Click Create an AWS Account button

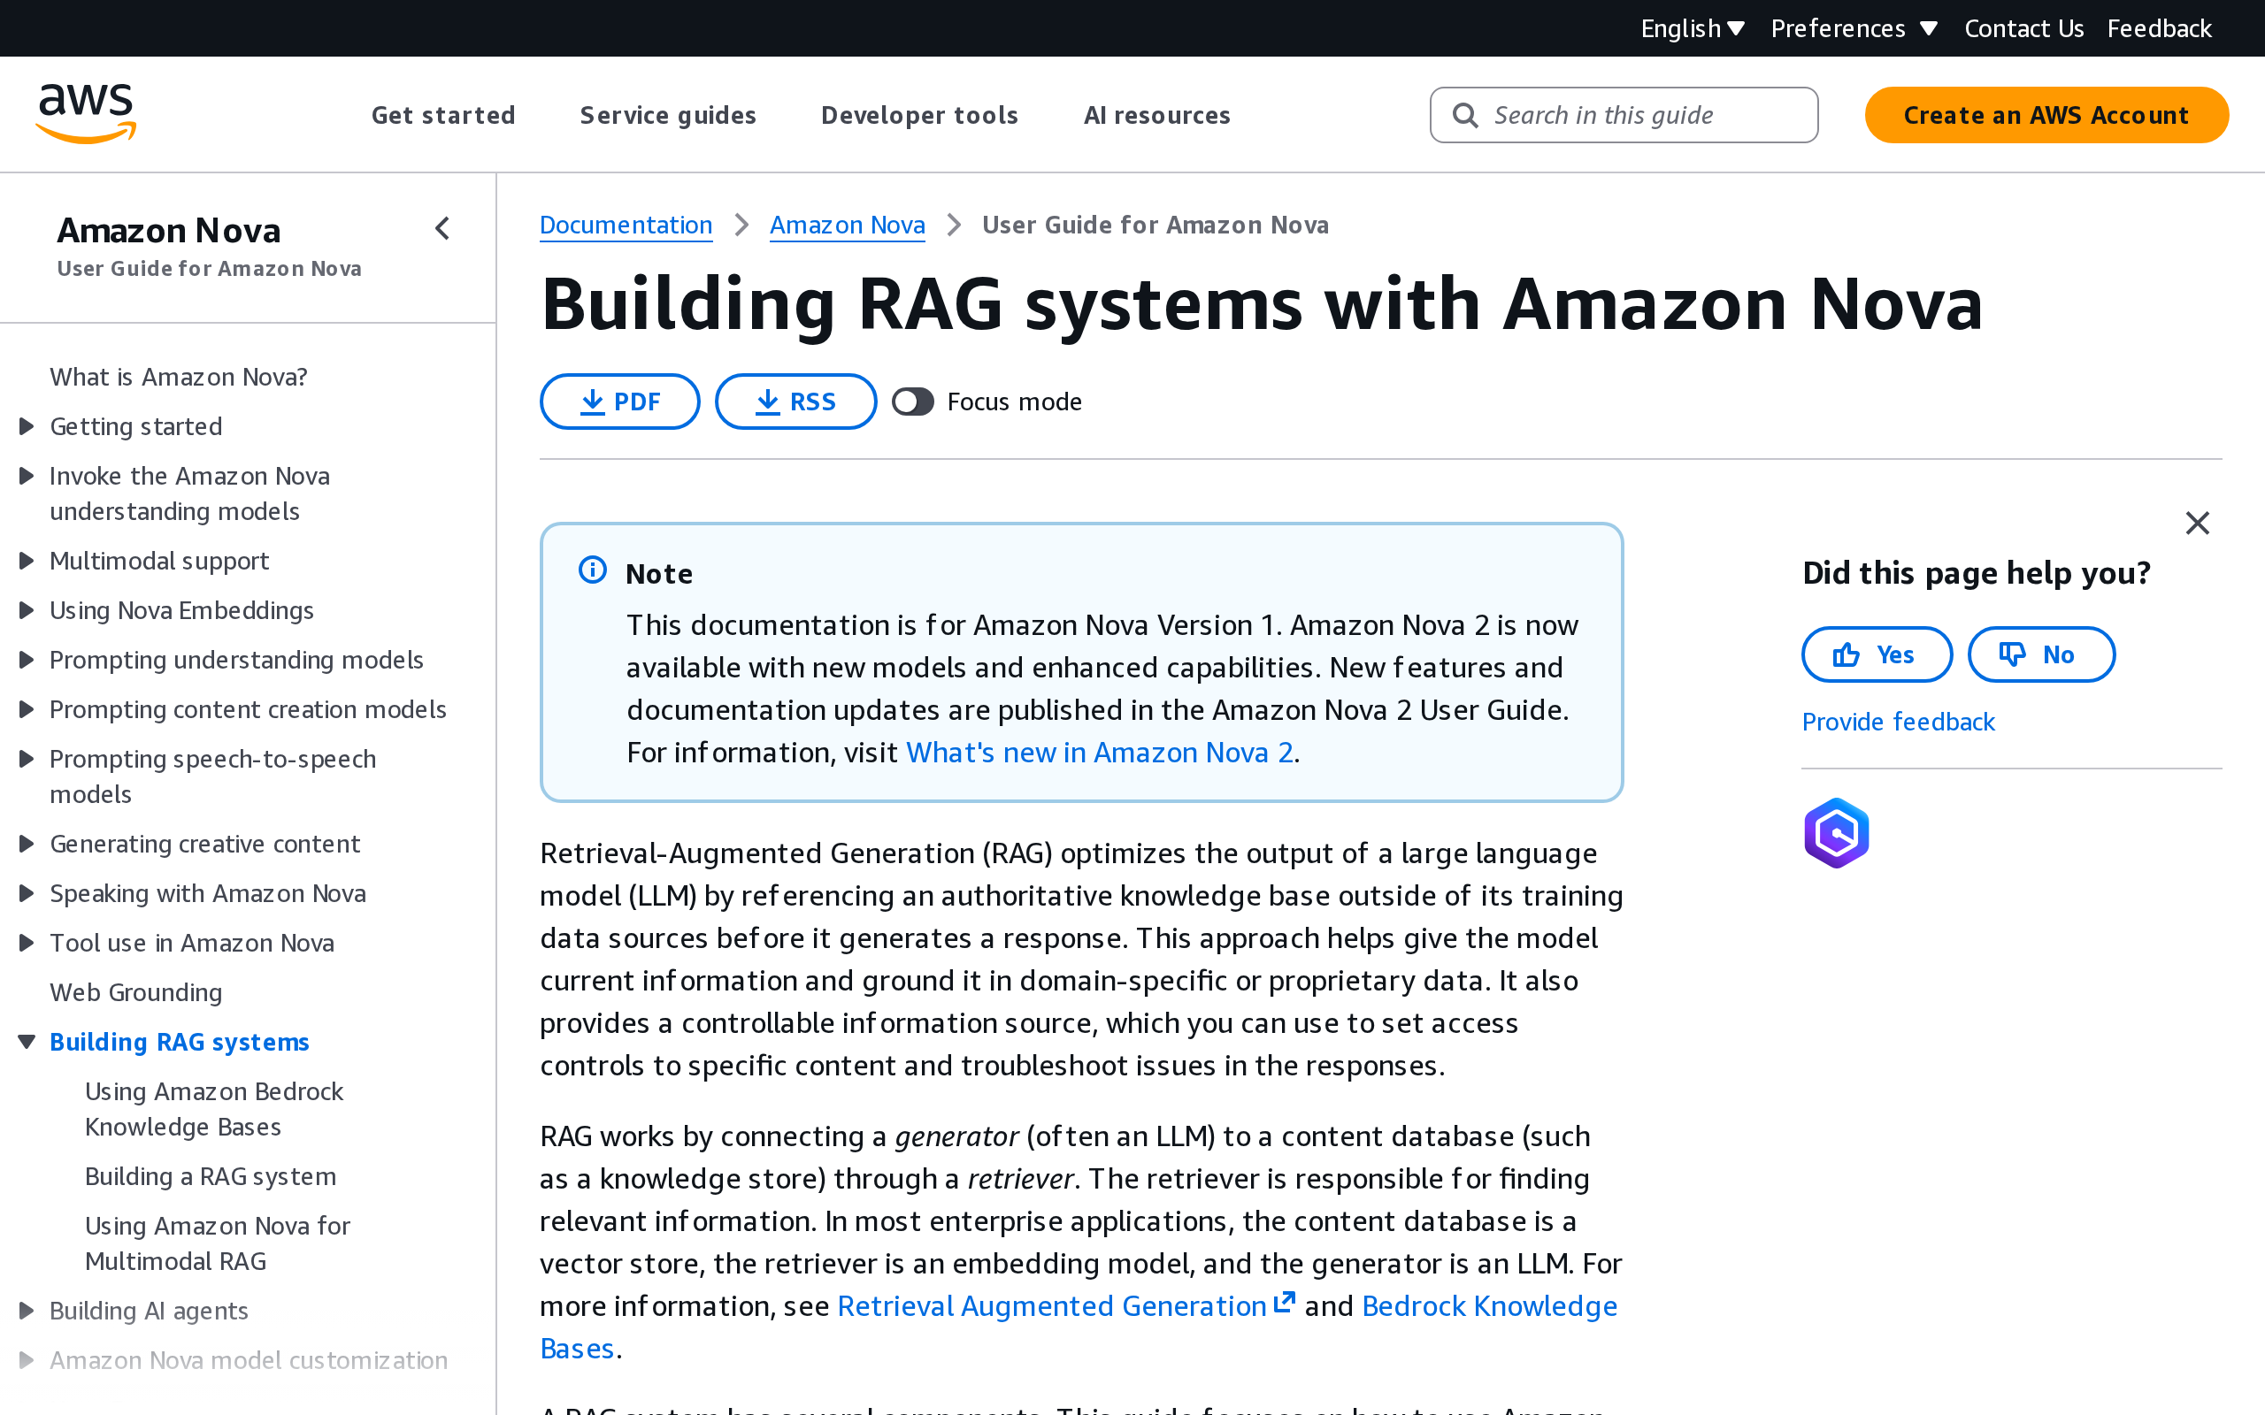pos(2046,115)
